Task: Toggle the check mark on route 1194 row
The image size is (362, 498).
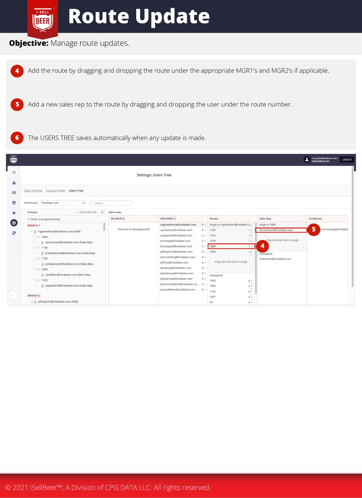Action: [250, 230]
